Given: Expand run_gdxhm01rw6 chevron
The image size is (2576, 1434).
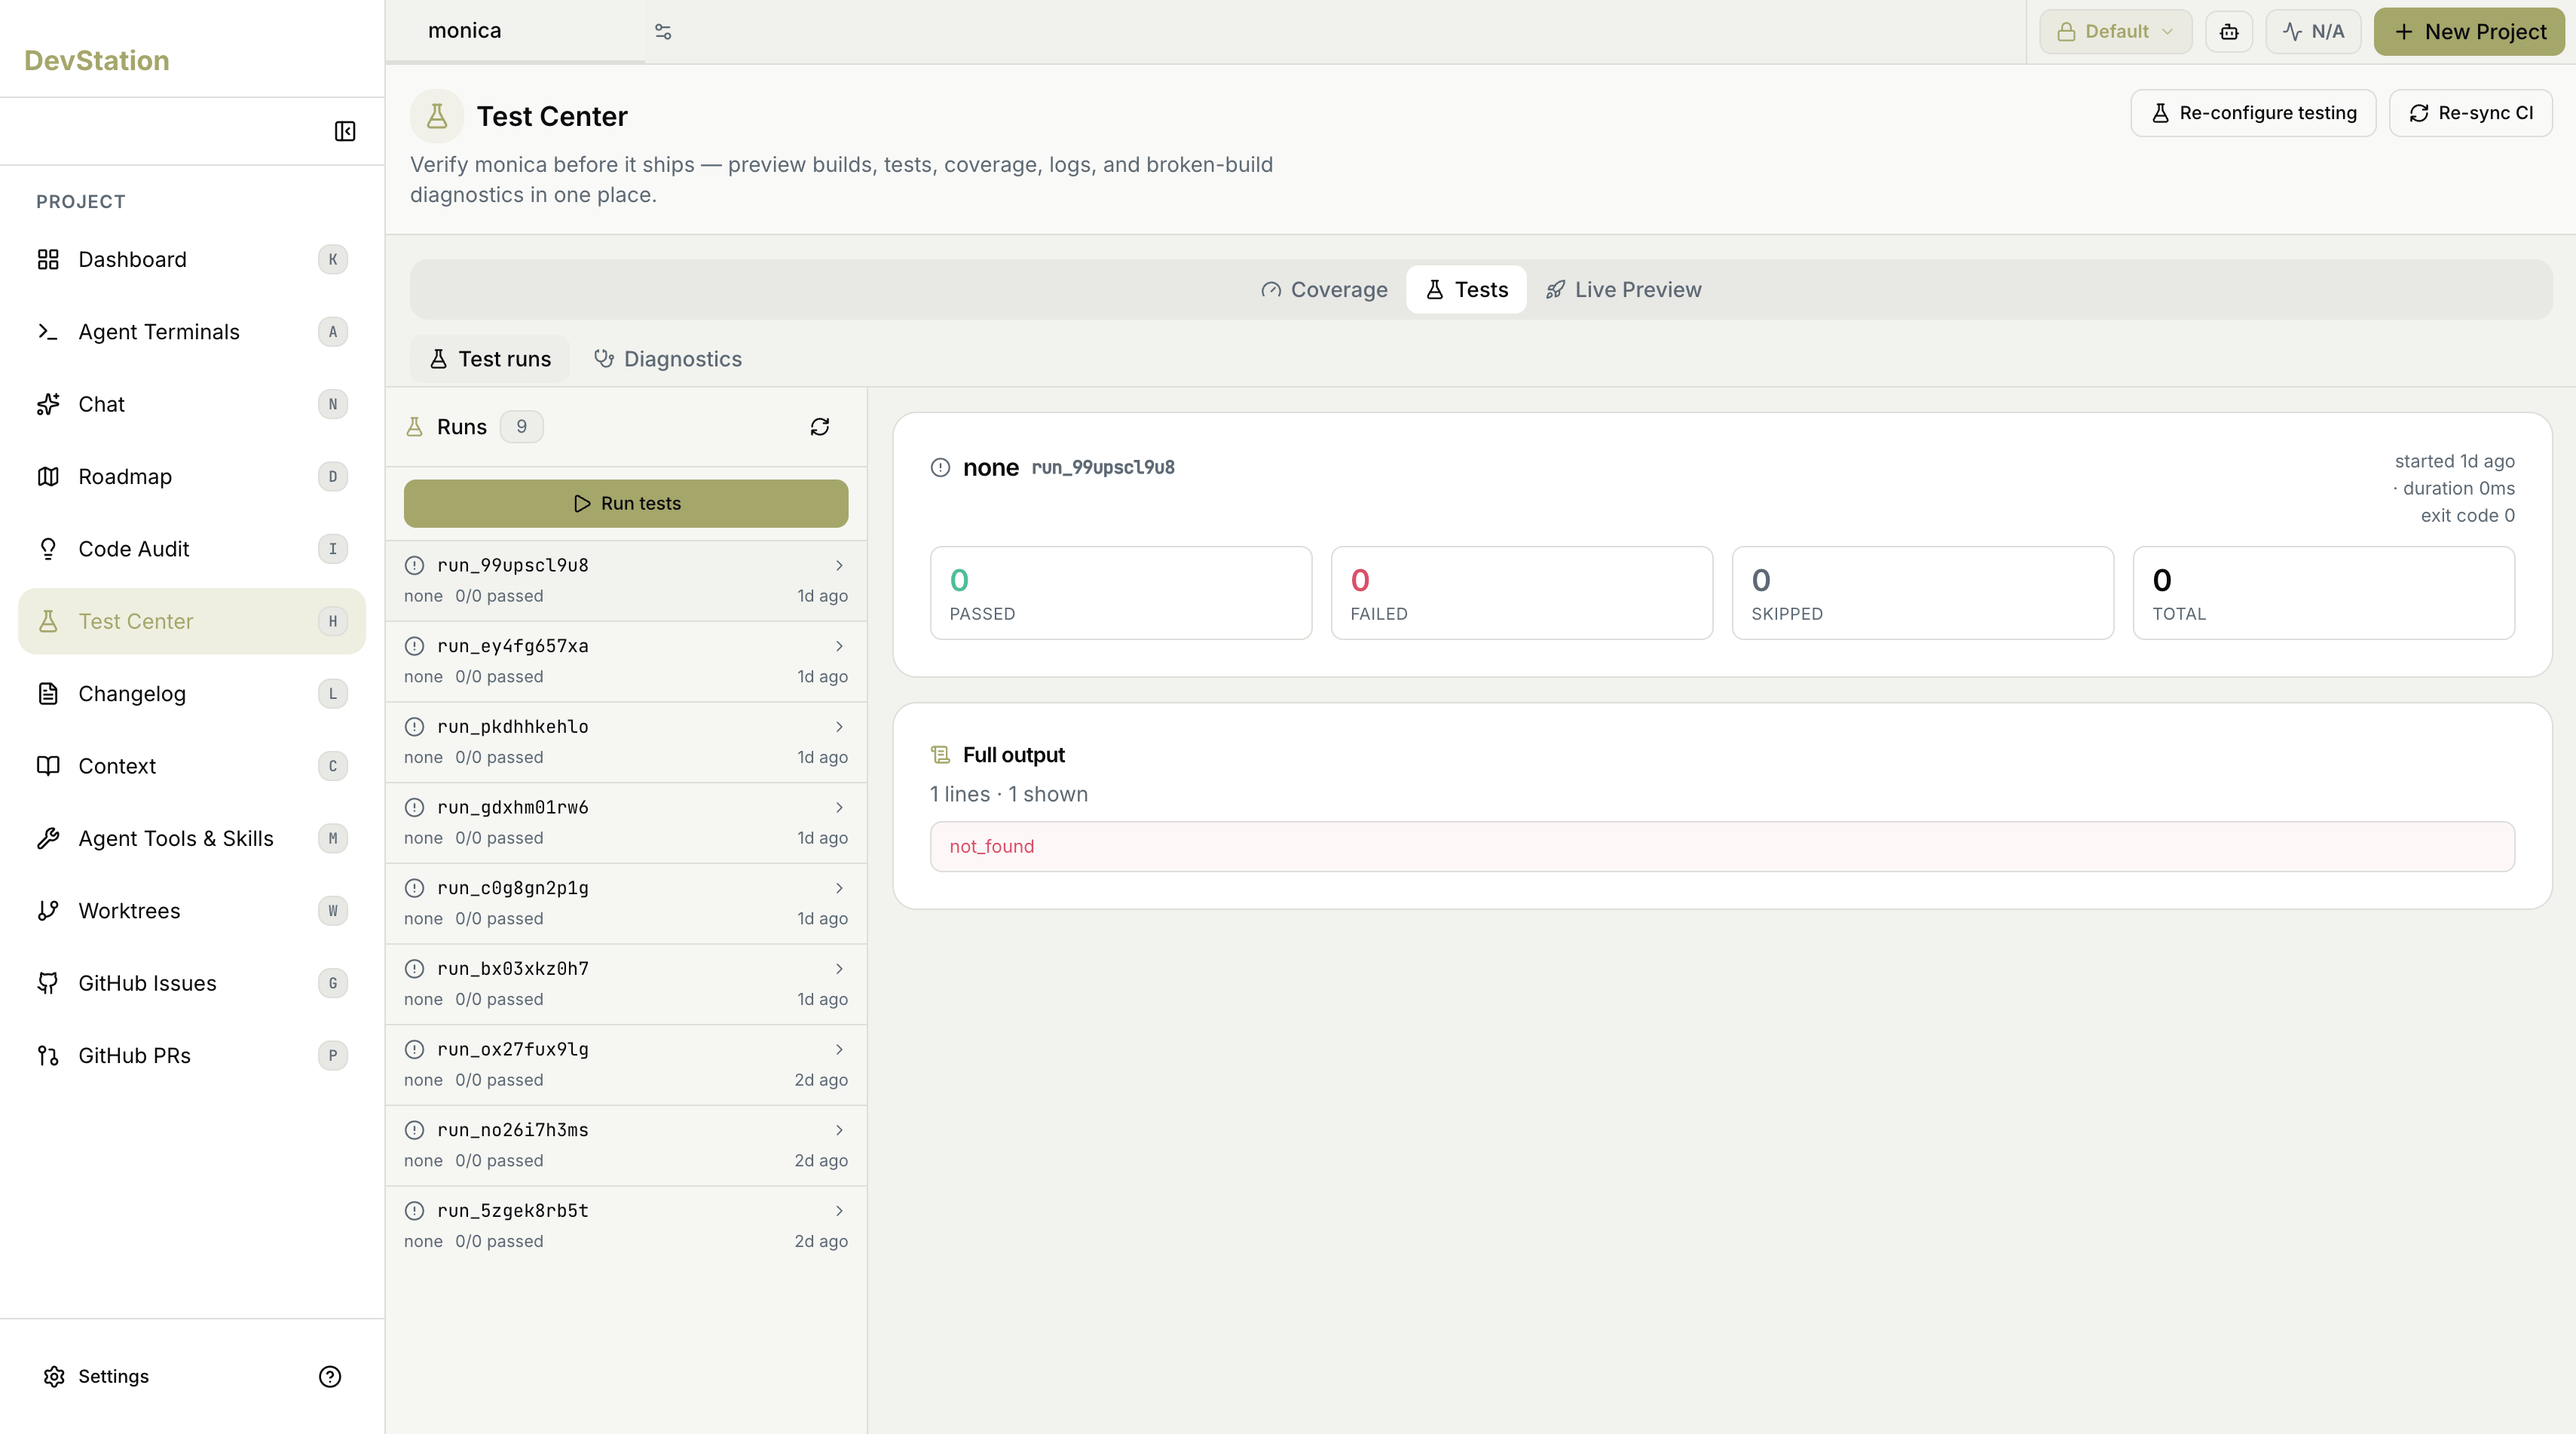Looking at the screenshot, I should 839,807.
